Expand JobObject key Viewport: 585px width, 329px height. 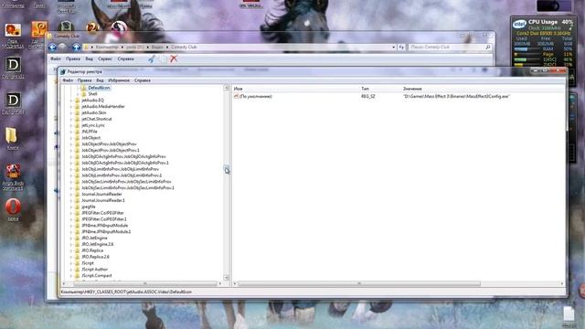pyautogui.click(x=71, y=138)
